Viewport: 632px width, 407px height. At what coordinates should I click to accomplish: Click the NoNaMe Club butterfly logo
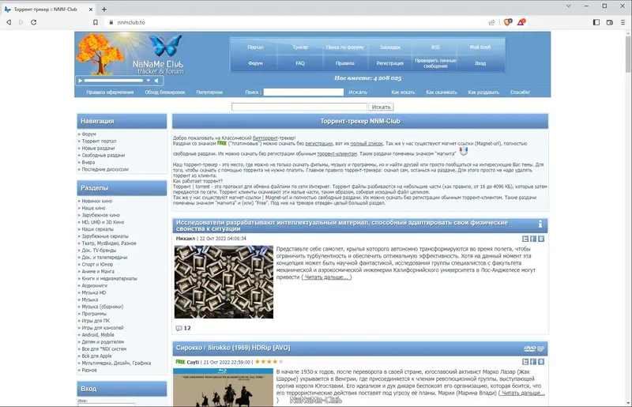[x=166, y=45]
